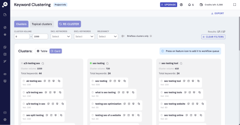Click the cluster volume maximum input field
The image size is (240, 125).
pyautogui.click(x=40, y=37)
